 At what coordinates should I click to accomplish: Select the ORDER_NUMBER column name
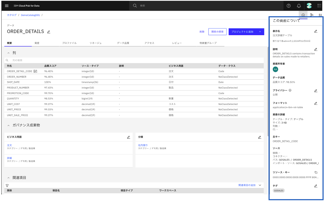(17, 77)
